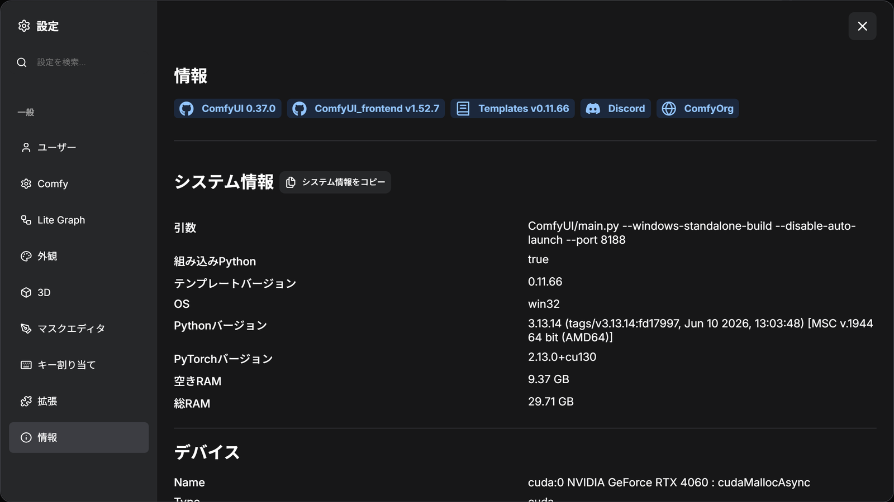This screenshot has height=502, width=894.
Task: Click the Lite Graph node icon
Action: pyautogui.click(x=26, y=220)
